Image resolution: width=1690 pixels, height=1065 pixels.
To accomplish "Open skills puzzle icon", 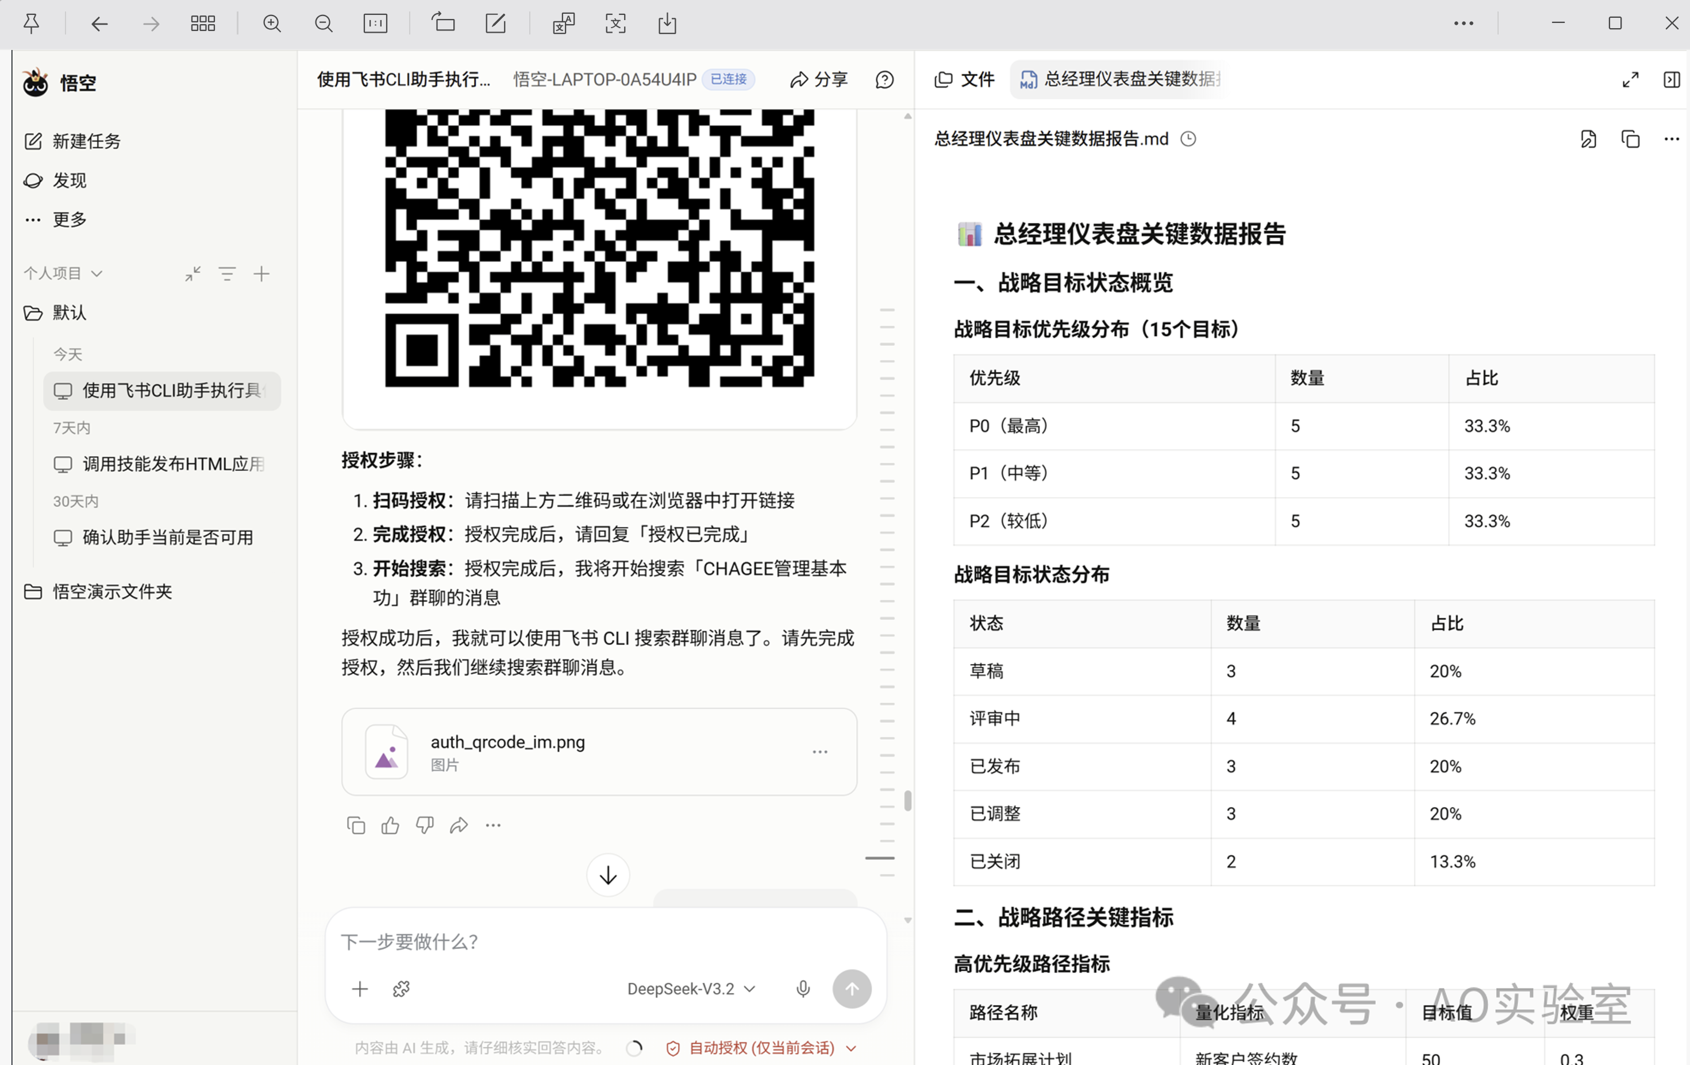I will (402, 989).
